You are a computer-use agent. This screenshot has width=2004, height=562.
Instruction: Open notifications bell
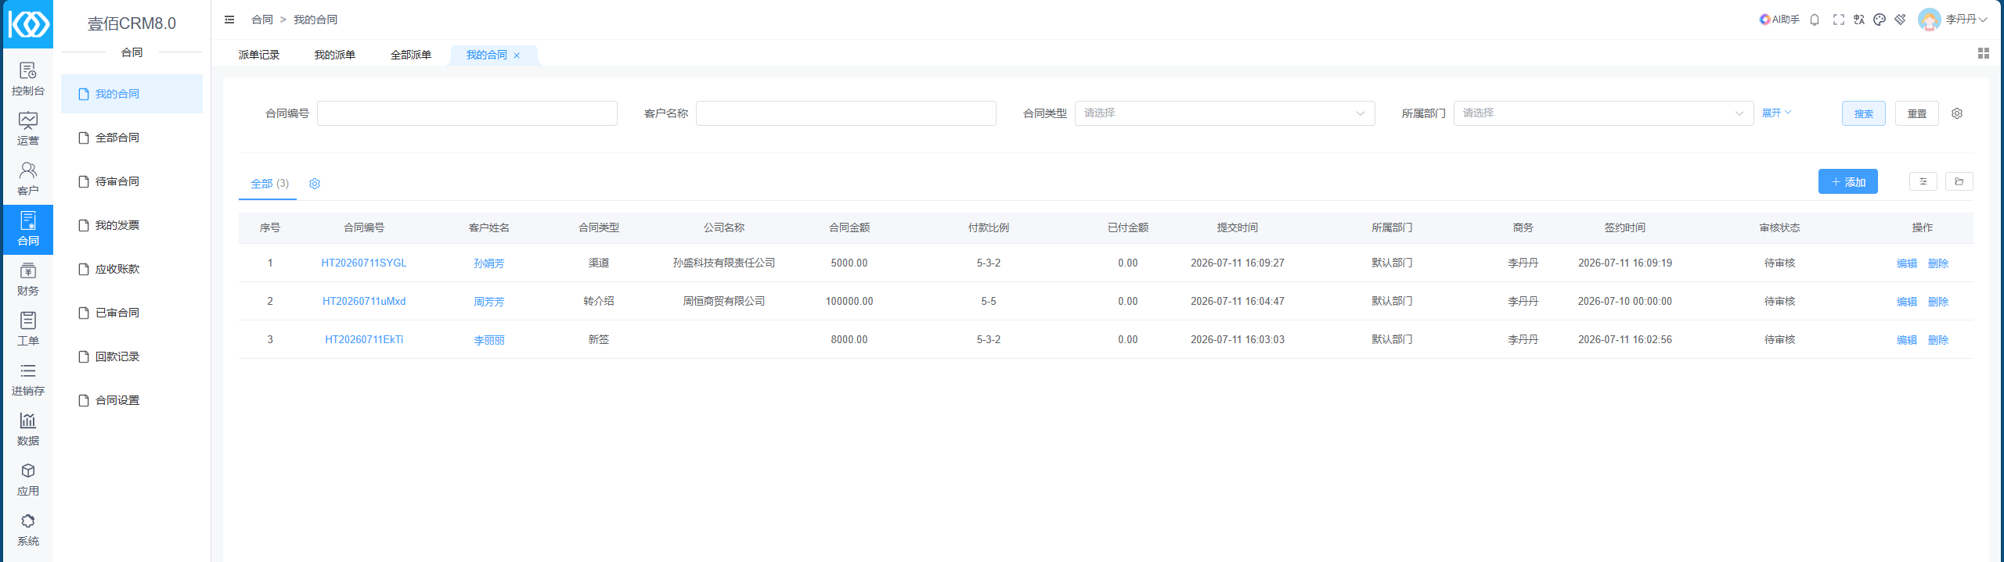coord(1815,20)
